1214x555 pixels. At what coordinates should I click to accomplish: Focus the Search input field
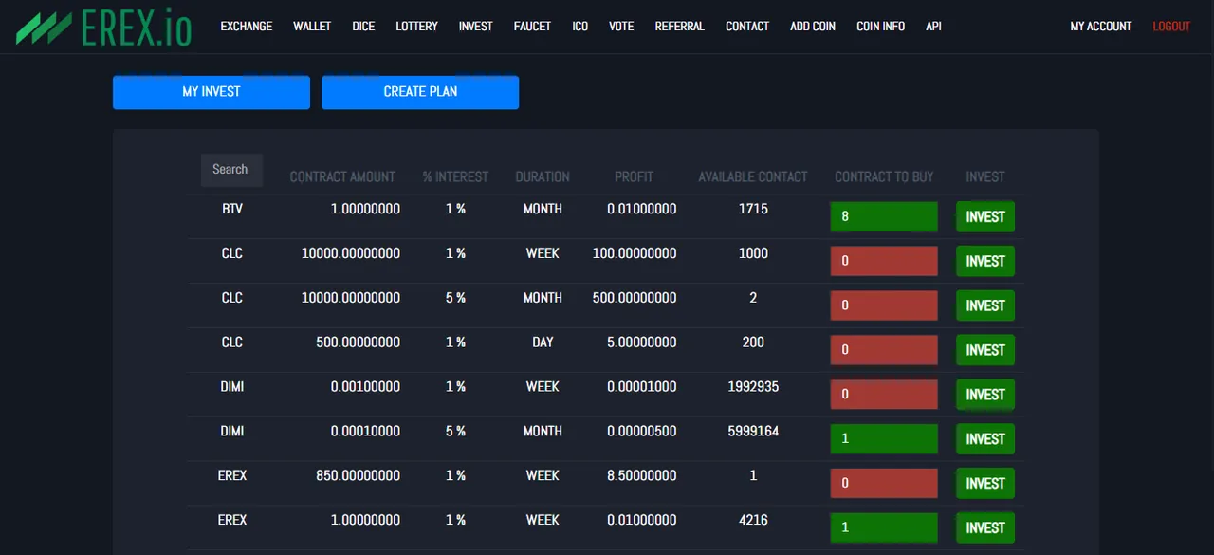[x=231, y=170]
